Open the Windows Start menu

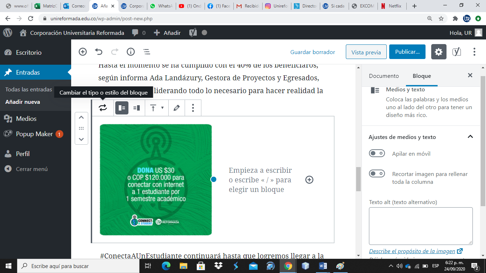(8, 266)
